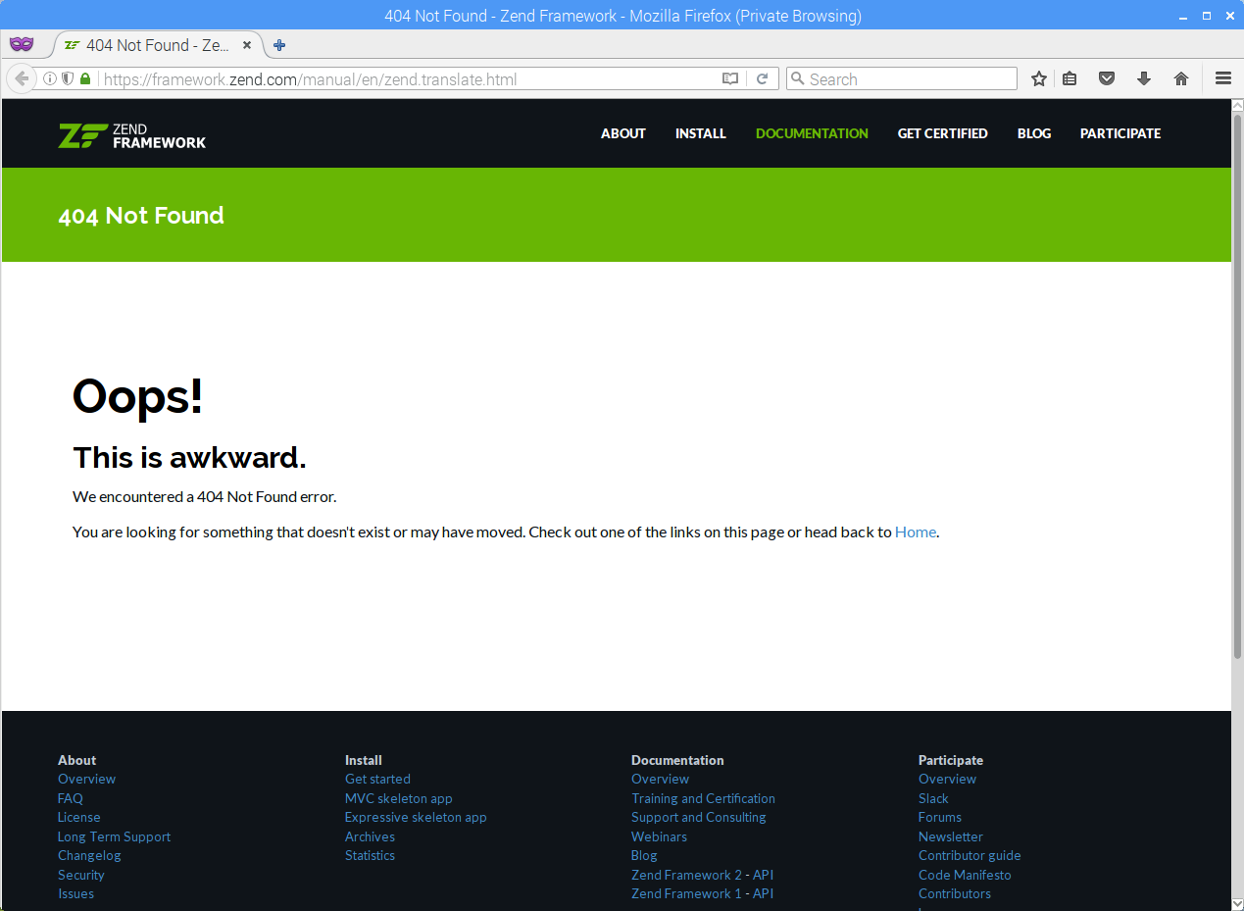Open the Contributor guide link
Viewport: 1244px width, 911px height.
point(970,855)
